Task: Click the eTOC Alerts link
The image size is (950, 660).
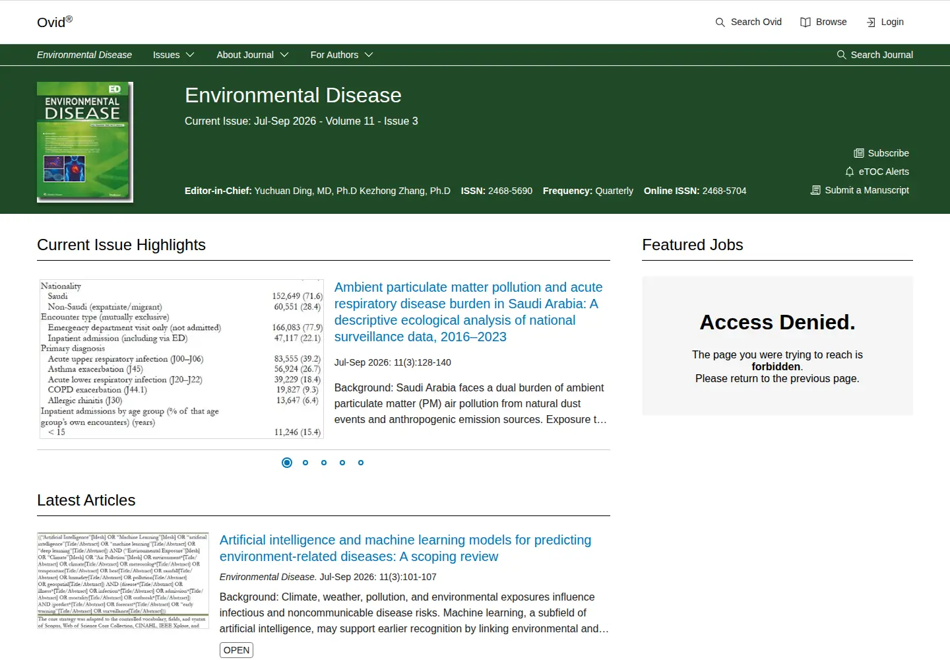Action: click(x=877, y=172)
